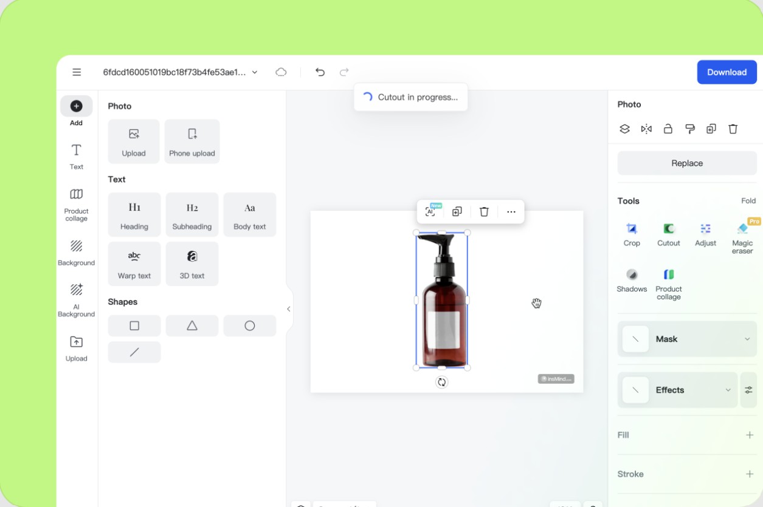Delete photo from right panel

733,129
